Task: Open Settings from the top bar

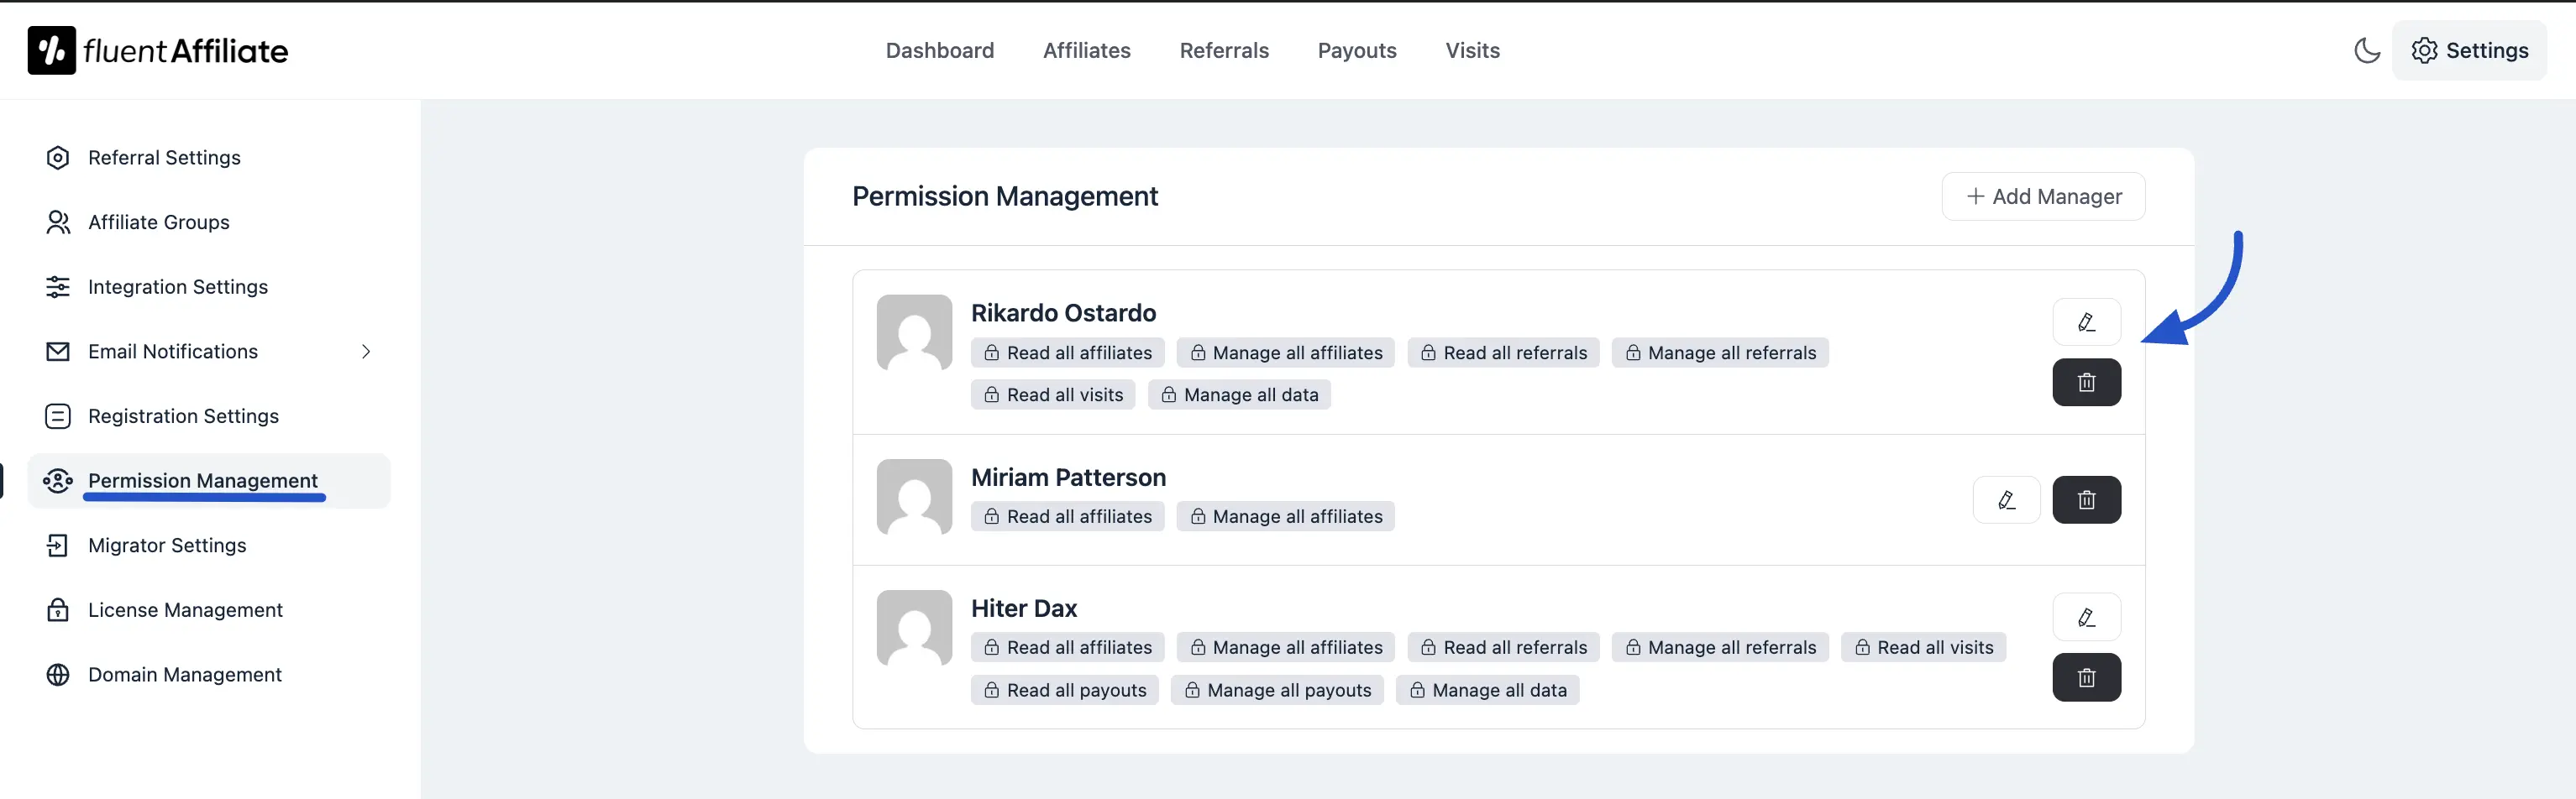Action: click(2470, 50)
